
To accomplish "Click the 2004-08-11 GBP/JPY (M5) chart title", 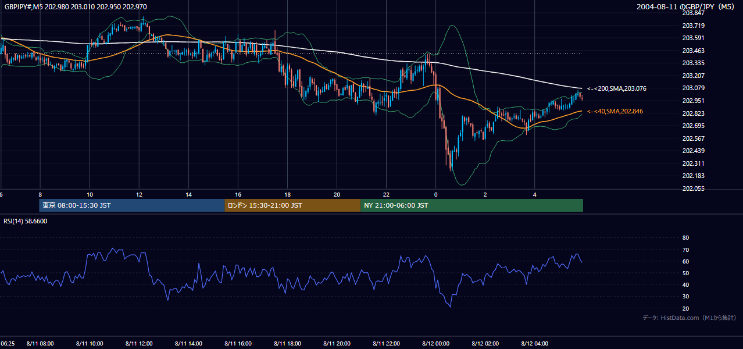I will pyautogui.click(x=687, y=7).
